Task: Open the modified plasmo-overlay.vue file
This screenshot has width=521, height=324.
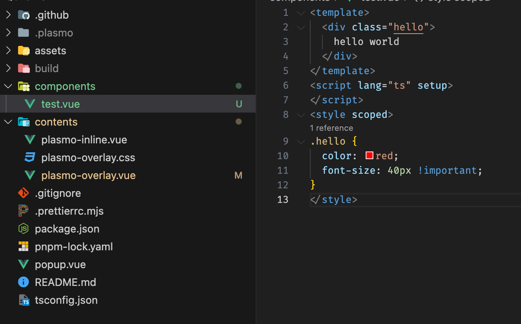Action: [x=89, y=175]
